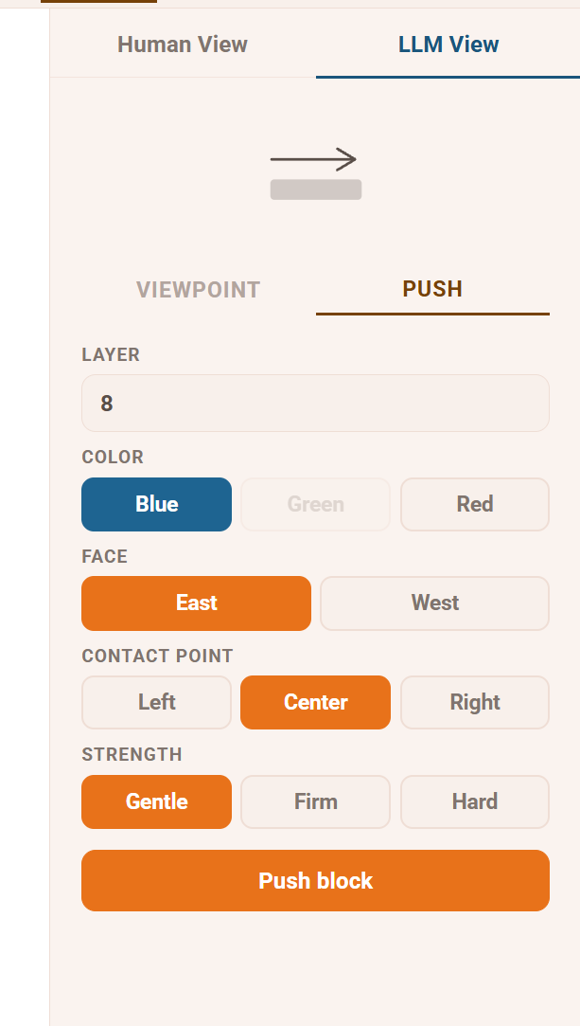Click the push direction arrow icon
The width and height of the screenshot is (580, 1026).
(313, 159)
